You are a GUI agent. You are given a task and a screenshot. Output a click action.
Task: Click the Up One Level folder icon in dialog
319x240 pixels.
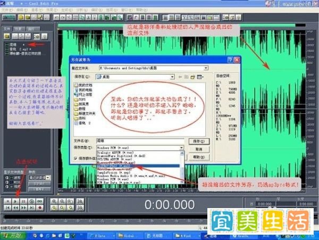point(187,77)
